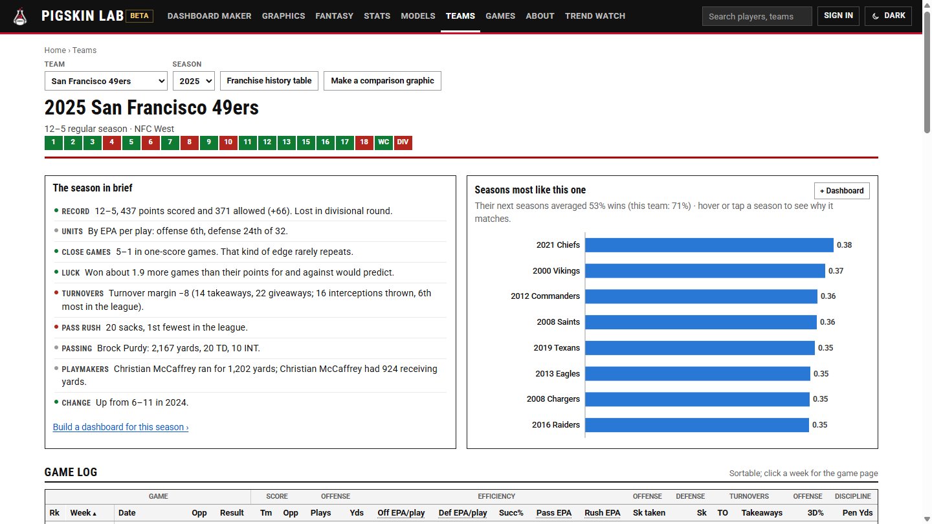Open the Franchise history table
Image resolution: width=932 pixels, height=524 pixels.
[x=269, y=81]
